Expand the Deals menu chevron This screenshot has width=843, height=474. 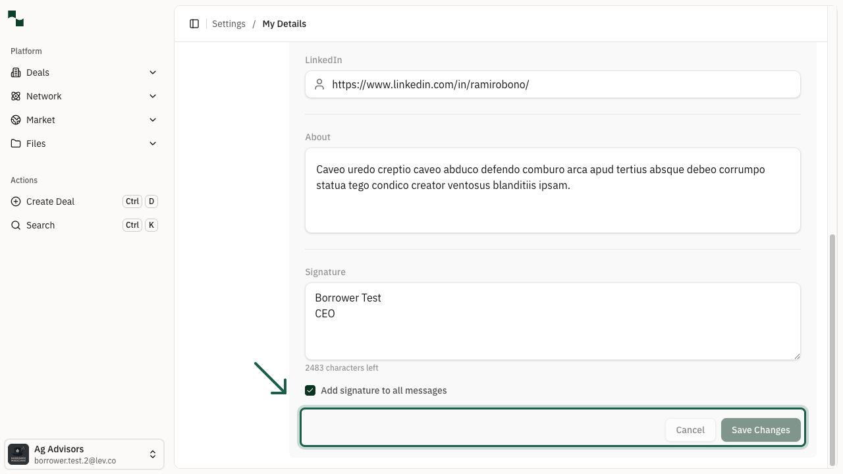153,72
